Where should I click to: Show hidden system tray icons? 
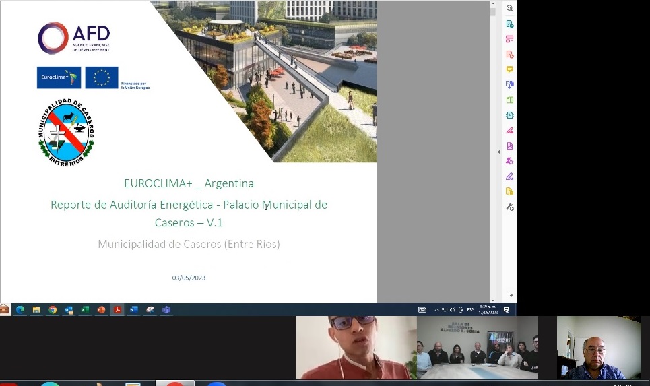point(436,310)
